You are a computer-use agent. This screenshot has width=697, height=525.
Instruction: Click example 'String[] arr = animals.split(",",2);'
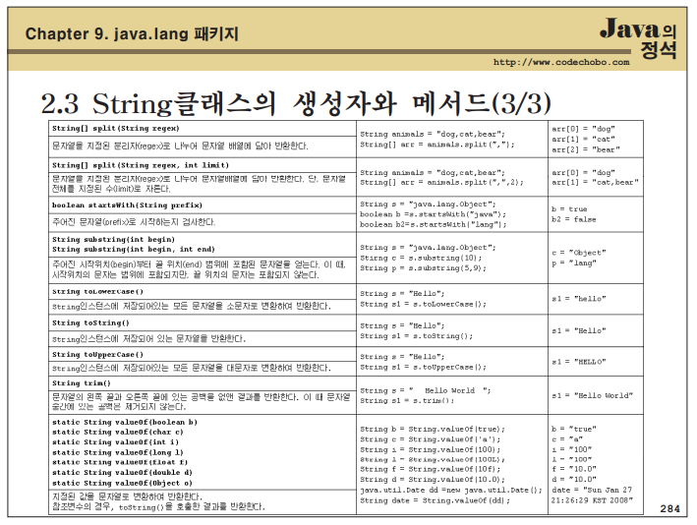tap(441, 182)
